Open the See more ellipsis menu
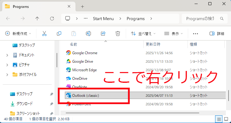This screenshot has width=231, height=123. coord(195,34)
